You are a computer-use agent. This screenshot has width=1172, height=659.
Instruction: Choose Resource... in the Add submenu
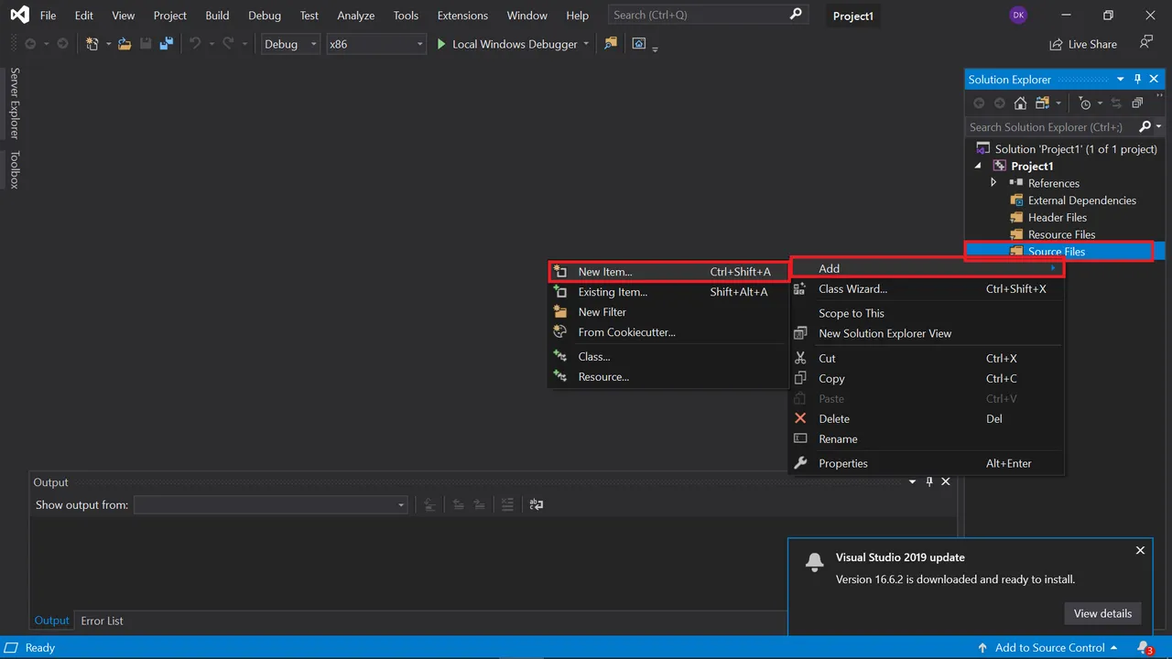click(668, 377)
